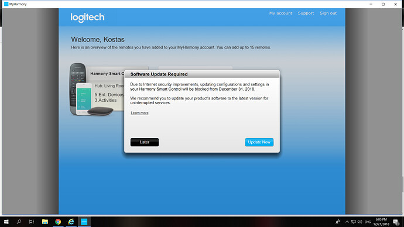This screenshot has height=227, width=404.
Task: Open taskbar search
Action: (19, 222)
